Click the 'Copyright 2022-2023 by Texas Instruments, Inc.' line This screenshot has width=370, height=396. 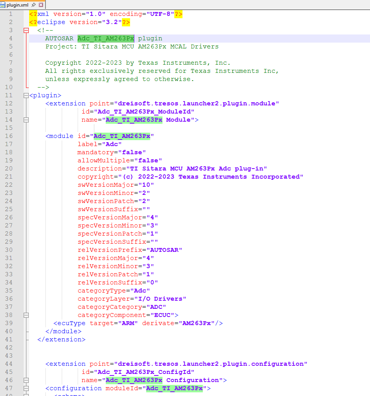[138, 63]
